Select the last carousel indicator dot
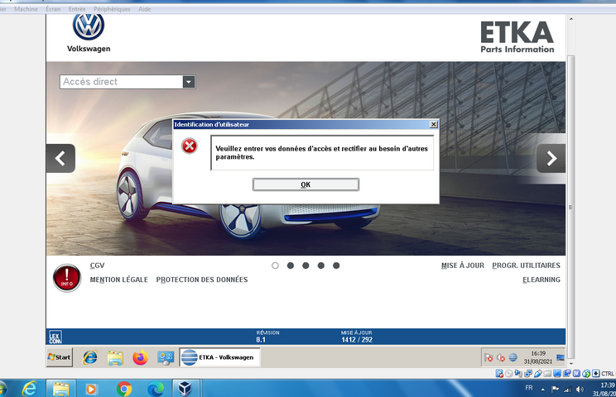 (335, 265)
